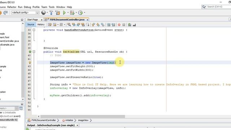The image size is (231, 130).
Task: Click the Build Project hammer icon
Action: [x=51, y=13]
